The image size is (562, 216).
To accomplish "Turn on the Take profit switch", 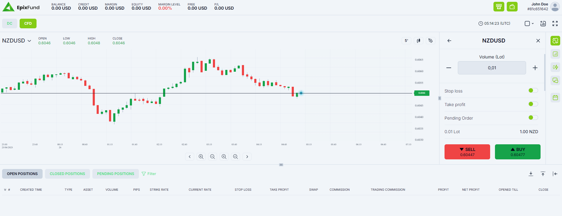I will [533, 104].
